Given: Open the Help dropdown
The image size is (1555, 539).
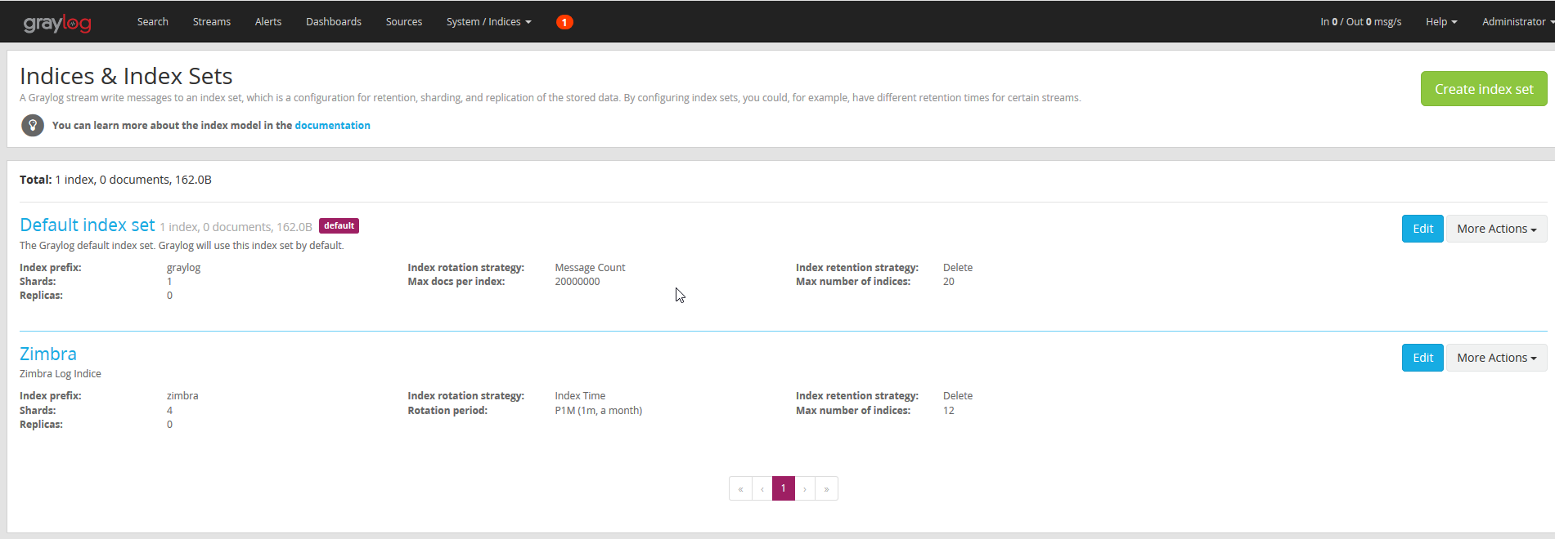Looking at the screenshot, I should point(1441,22).
